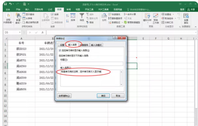Click the Save icon in the quick access toolbar
The width and height of the screenshot is (198, 126).
click(x=6, y=4)
